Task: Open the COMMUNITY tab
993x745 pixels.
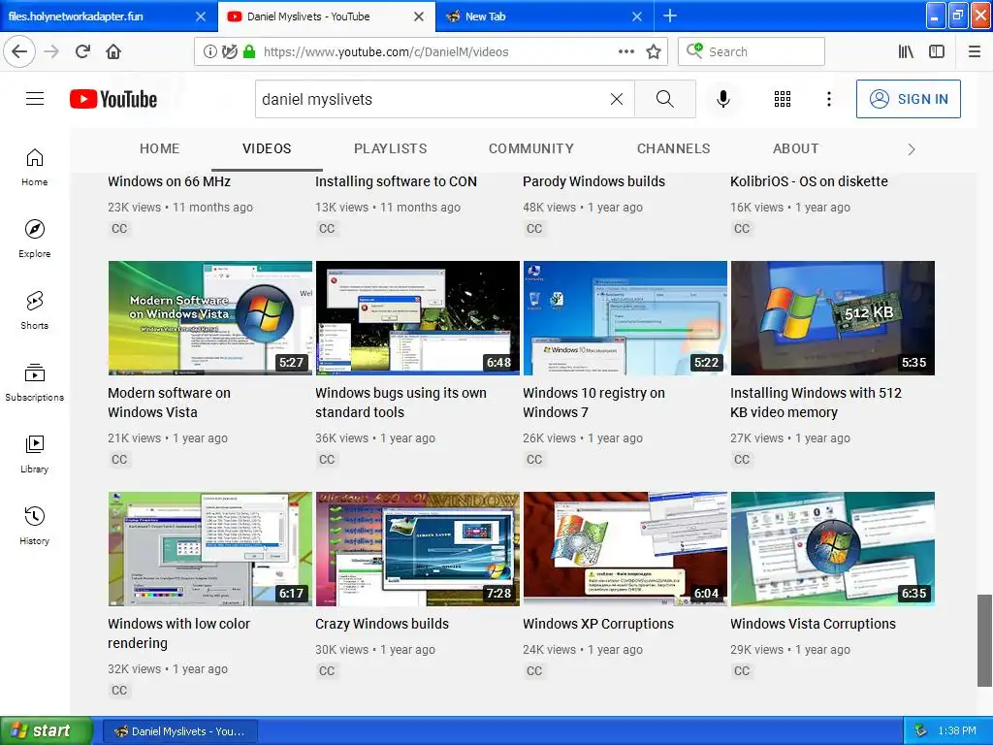Action: [x=530, y=148]
